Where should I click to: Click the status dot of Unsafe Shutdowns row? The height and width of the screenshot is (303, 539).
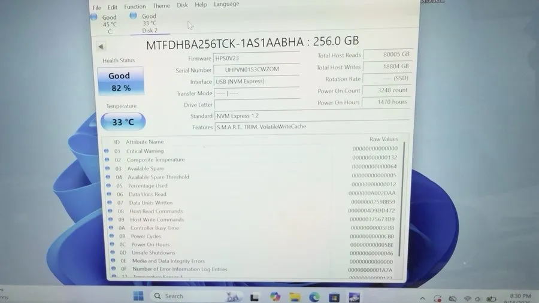click(113, 252)
